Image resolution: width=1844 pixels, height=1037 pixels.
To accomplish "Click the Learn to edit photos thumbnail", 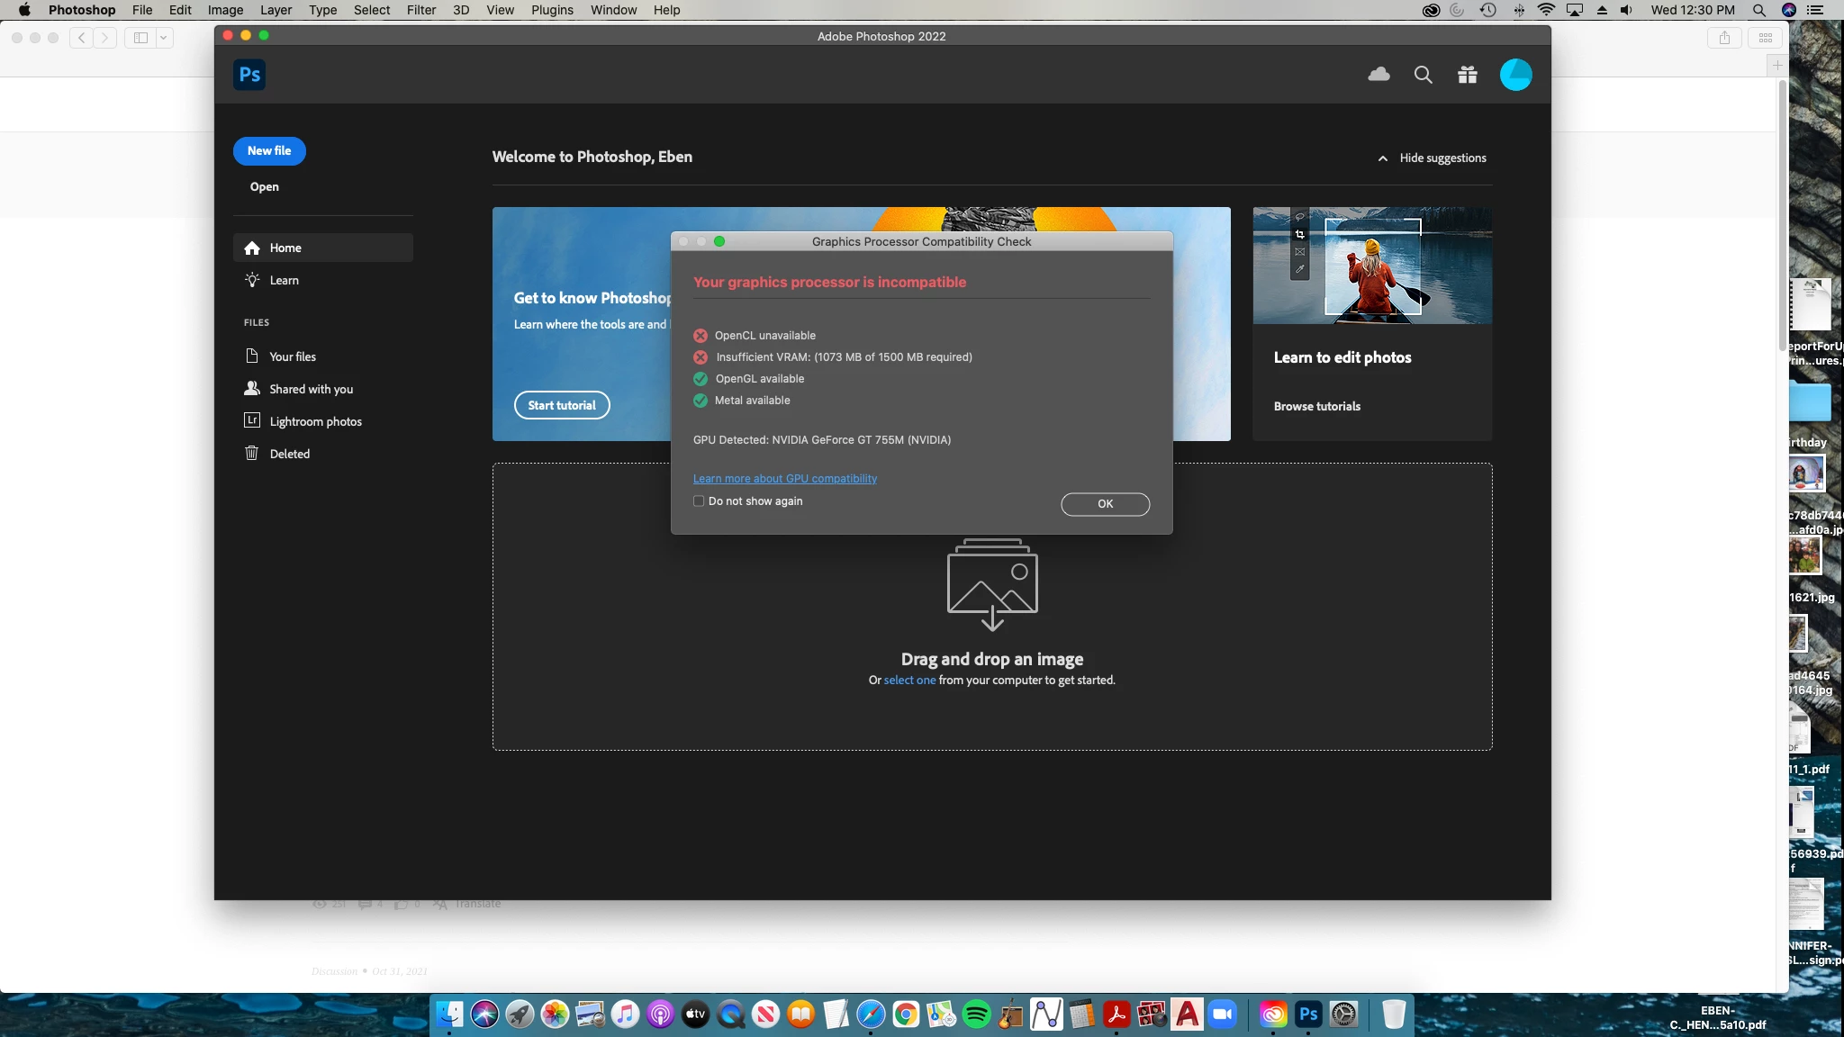I will (1371, 266).
